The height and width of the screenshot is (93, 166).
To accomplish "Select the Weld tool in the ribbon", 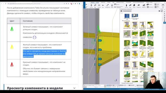I will [107, 6].
